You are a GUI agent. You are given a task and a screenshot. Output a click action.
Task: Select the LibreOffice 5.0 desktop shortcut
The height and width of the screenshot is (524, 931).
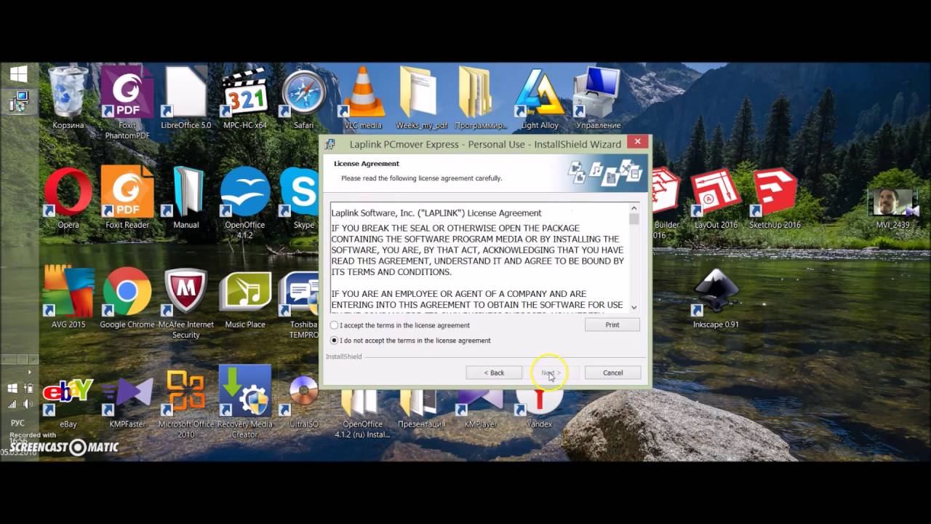[x=186, y=92]
